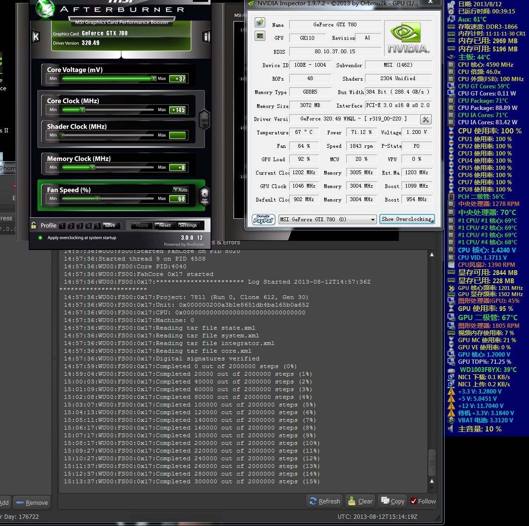Viewport: 529px width, 526px height.
Task: Click the Refresh button in log viewer
Action: [x=325, y=502]
